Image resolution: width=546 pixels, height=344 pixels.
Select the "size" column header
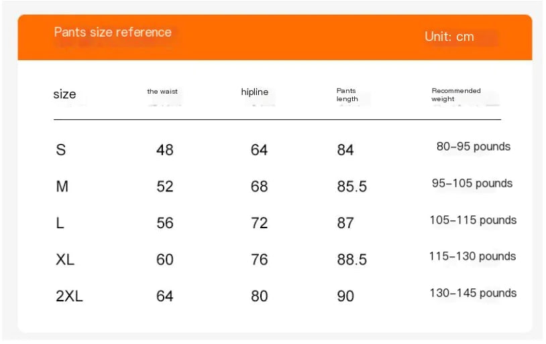coord(64,94)
